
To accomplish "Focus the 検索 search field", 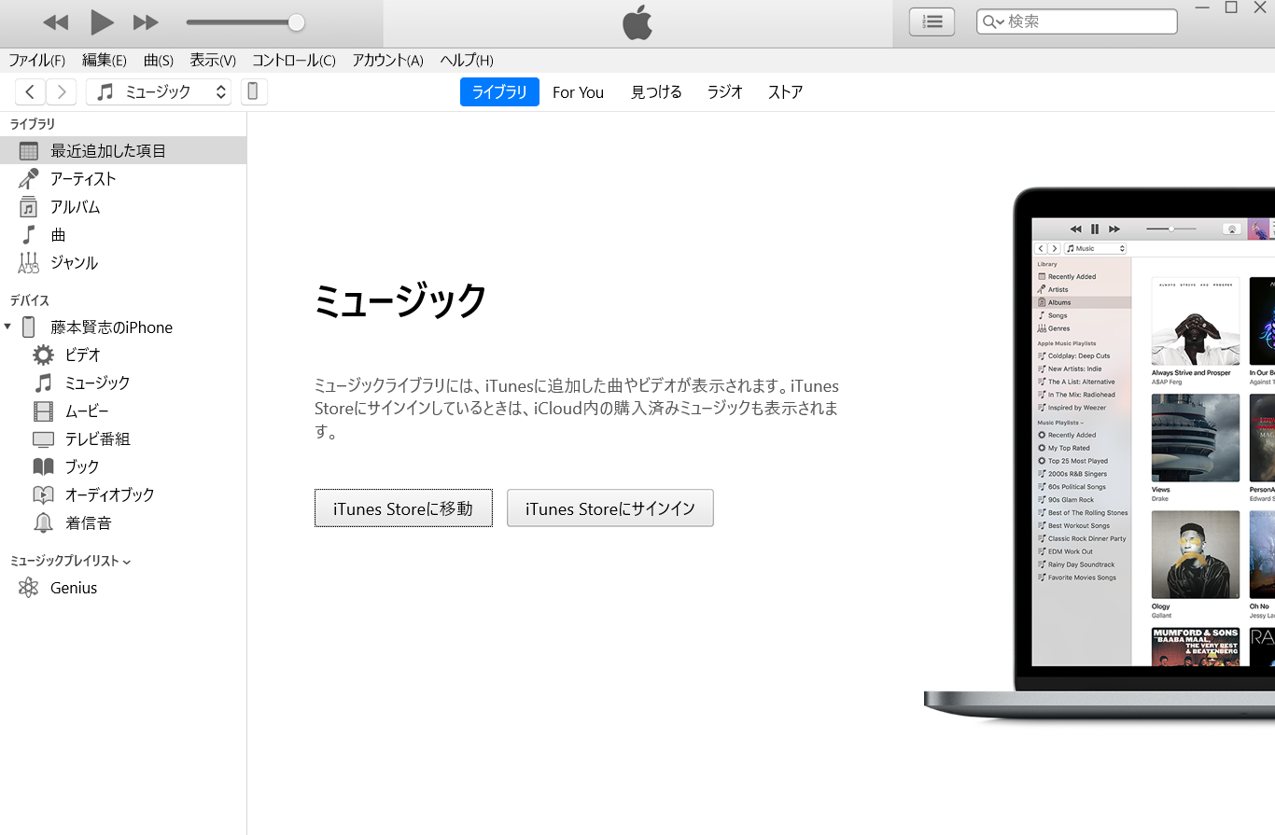I will 1077,21.
